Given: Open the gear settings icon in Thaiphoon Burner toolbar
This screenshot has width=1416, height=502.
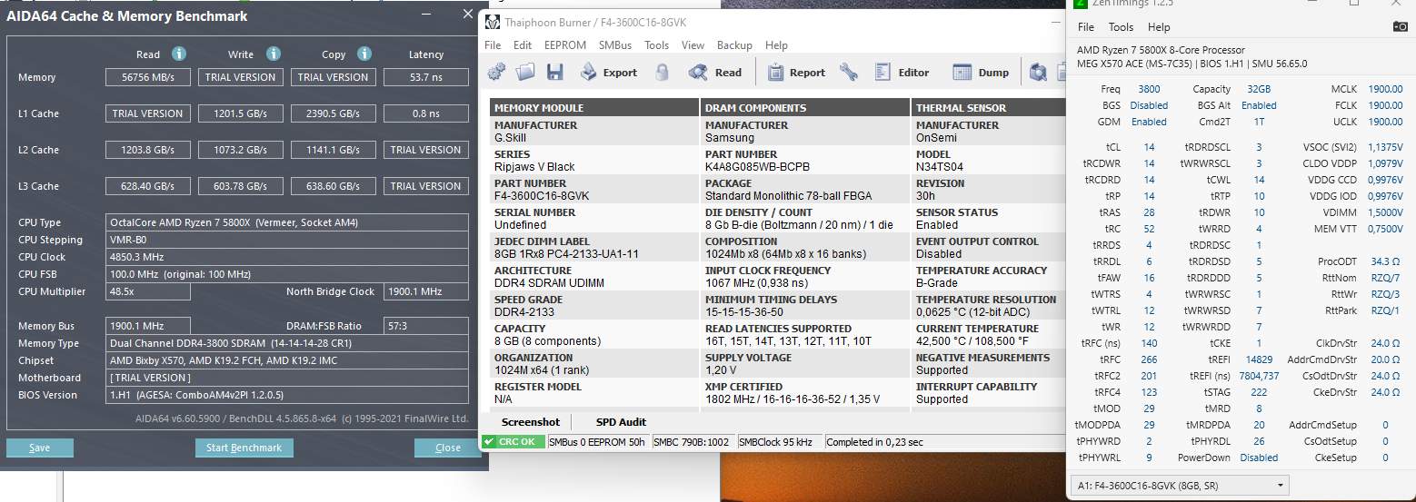Looking at the screenshot, I should [x=496, y=73].
